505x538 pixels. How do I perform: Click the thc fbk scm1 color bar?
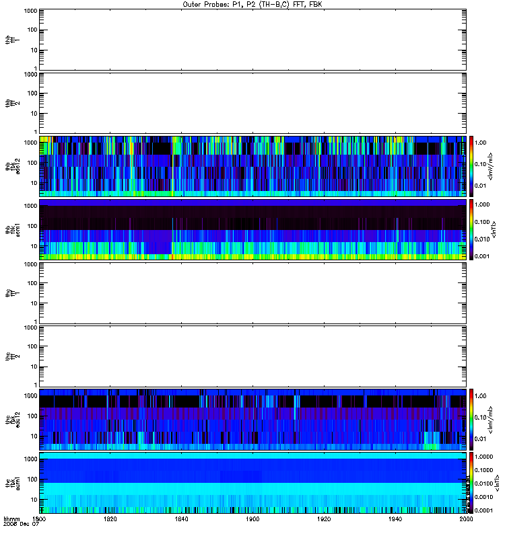471,483
